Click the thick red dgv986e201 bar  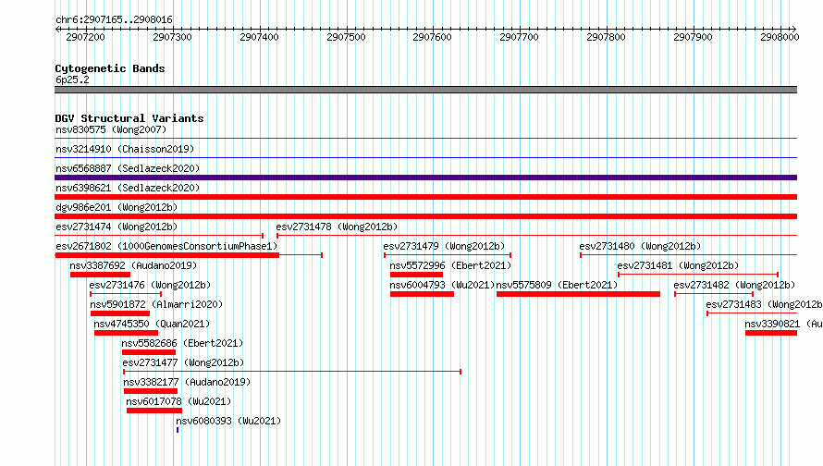click(x=425, y=216)
